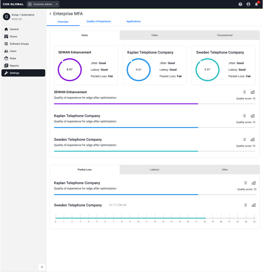Go back using the Enterprise MFA chevron
The image size is (263, 272).
50,13
